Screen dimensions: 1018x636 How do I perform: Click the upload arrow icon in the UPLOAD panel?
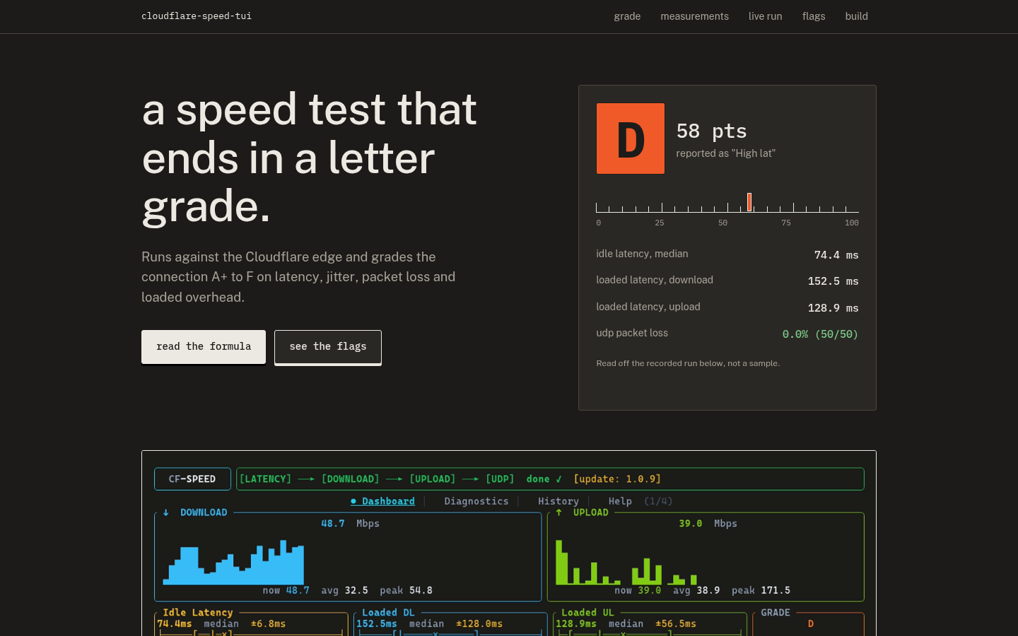pyautogui.click(x=558, y=512)
